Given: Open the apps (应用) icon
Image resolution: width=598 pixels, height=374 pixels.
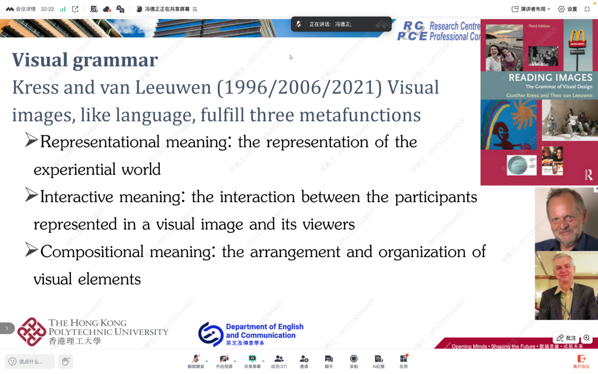Looking at the screenshot, I should click(403, 360).
